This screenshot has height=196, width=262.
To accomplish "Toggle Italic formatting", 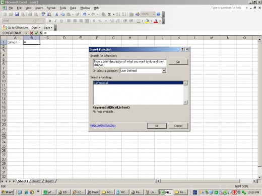I will pos(55,21).
